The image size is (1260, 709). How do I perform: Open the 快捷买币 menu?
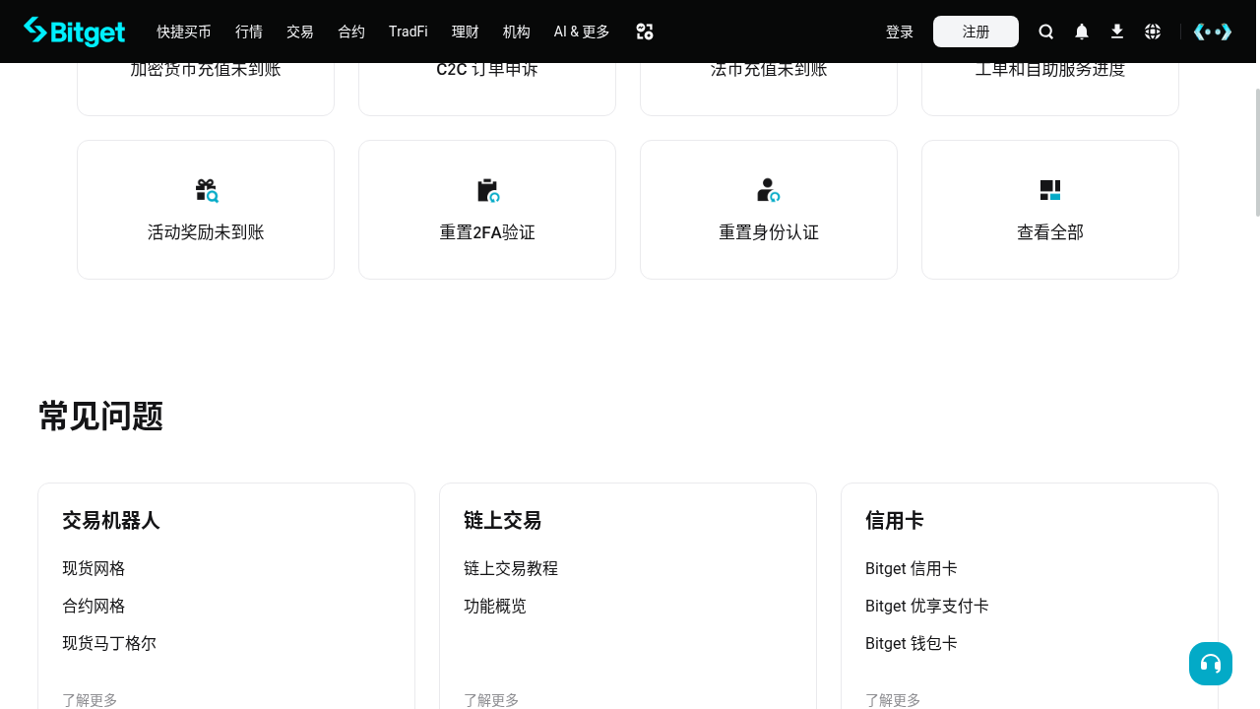(184, 32)
